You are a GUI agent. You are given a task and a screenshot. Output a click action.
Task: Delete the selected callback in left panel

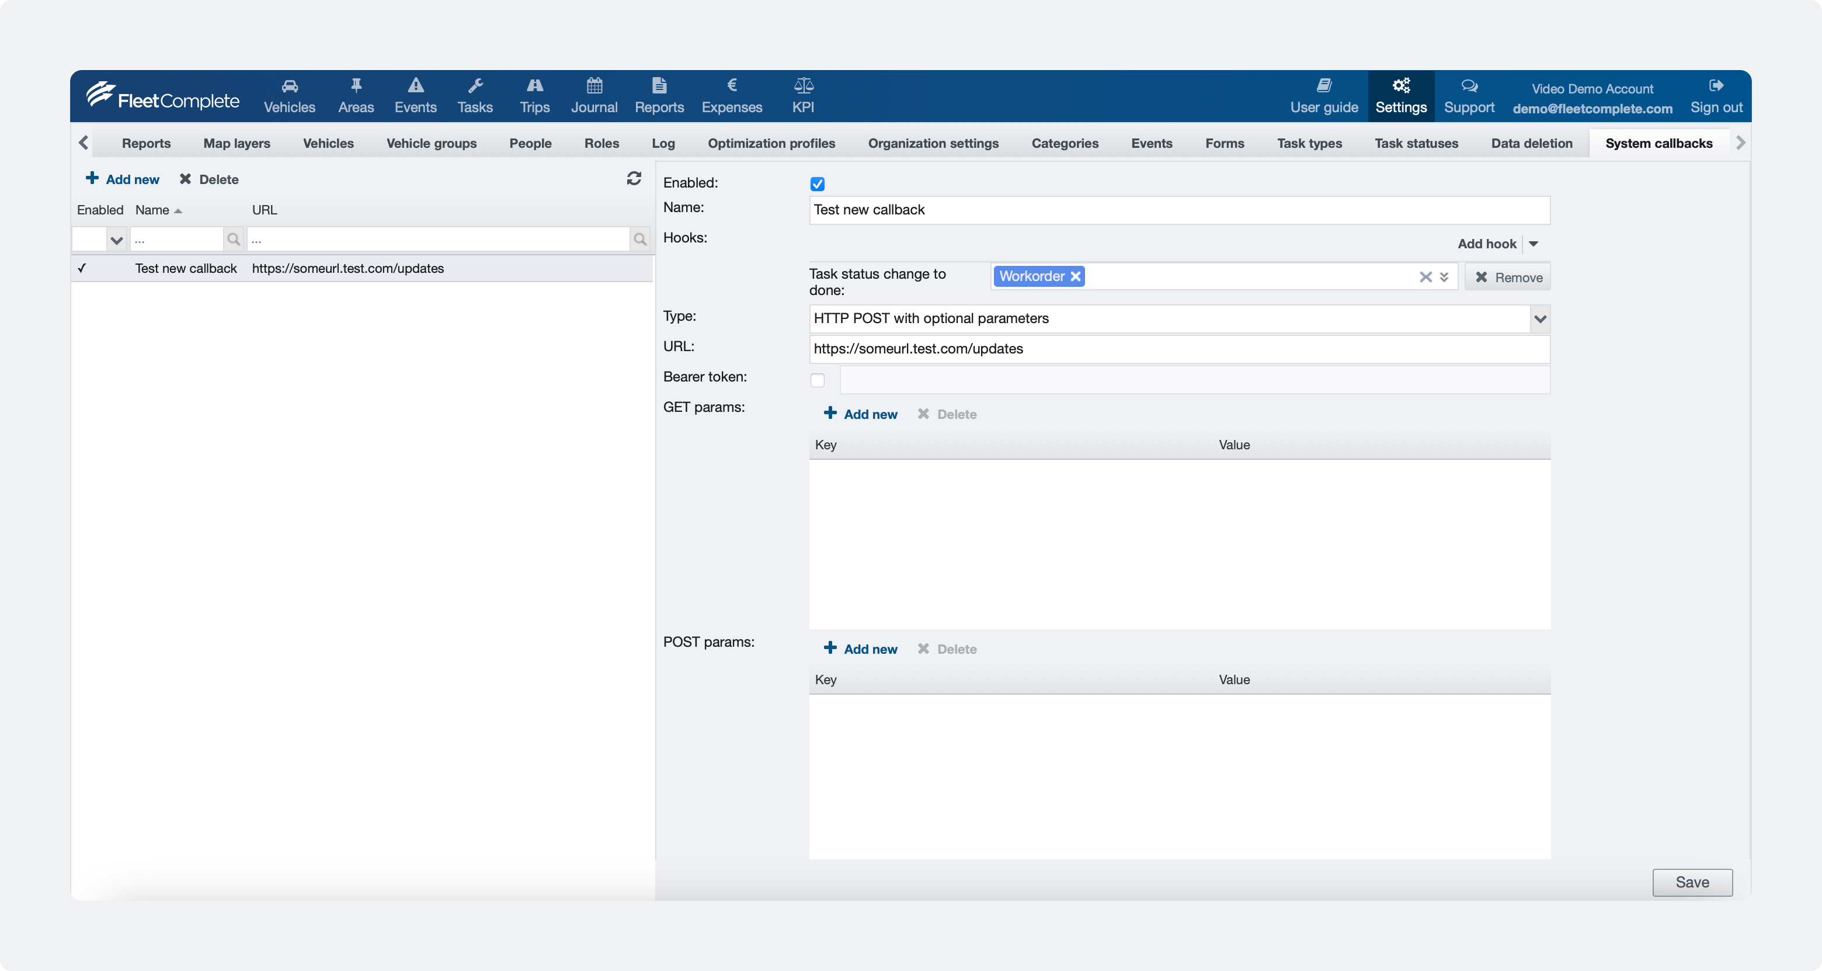[x=208, y=179]
